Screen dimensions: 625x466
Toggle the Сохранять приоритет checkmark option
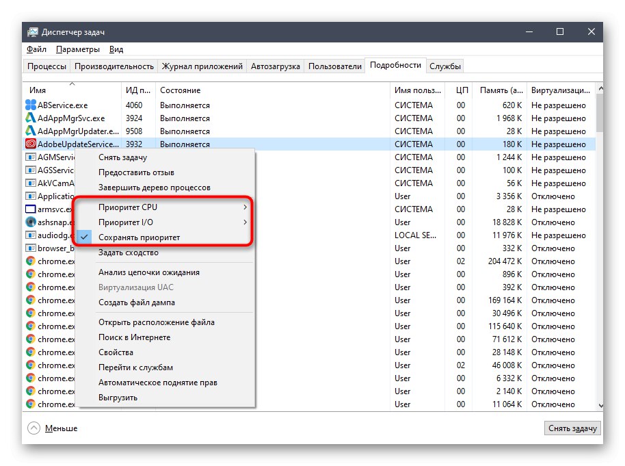click(165, 237)
